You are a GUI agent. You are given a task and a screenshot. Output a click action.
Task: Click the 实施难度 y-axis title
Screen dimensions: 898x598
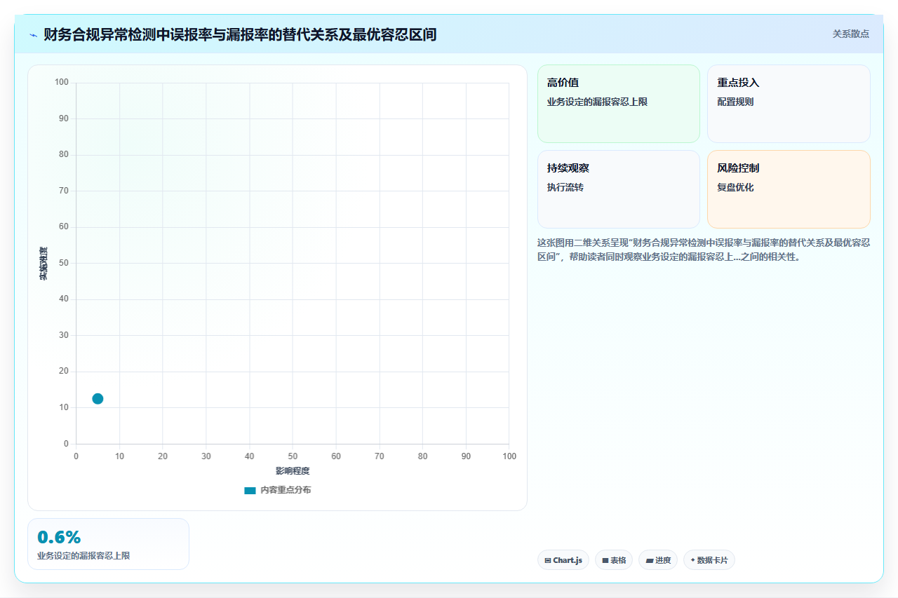(43, 264)
